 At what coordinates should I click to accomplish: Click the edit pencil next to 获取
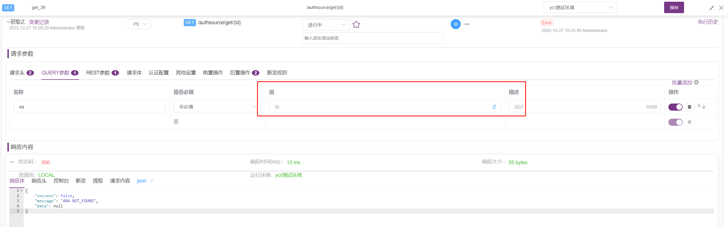pos(23,22)
